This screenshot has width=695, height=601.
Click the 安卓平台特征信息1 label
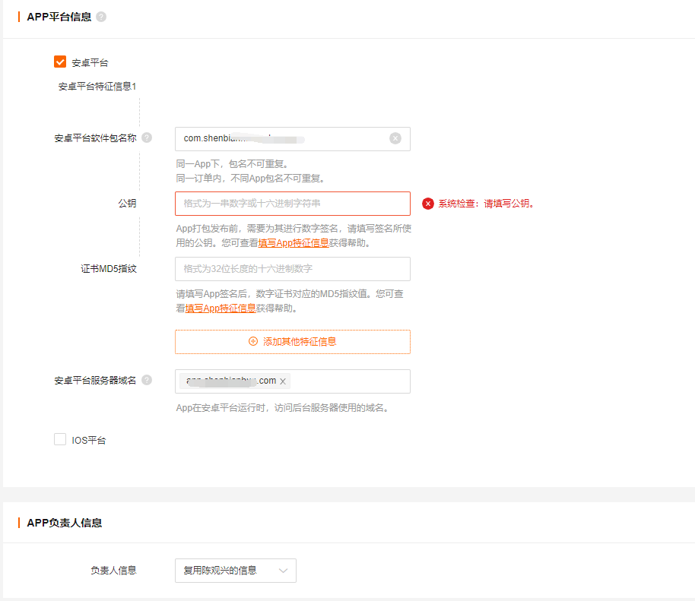click(x=97, y=87)
